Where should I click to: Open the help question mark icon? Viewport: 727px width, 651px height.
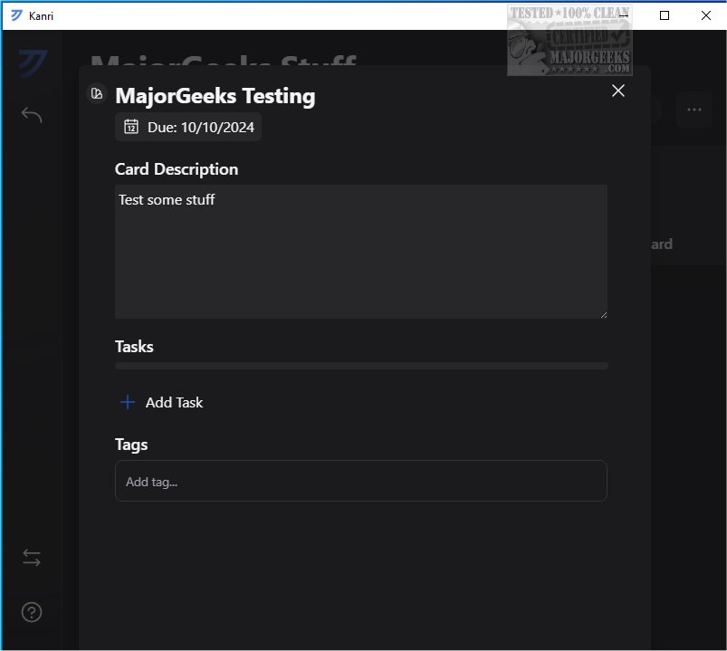tap(32, 612)
